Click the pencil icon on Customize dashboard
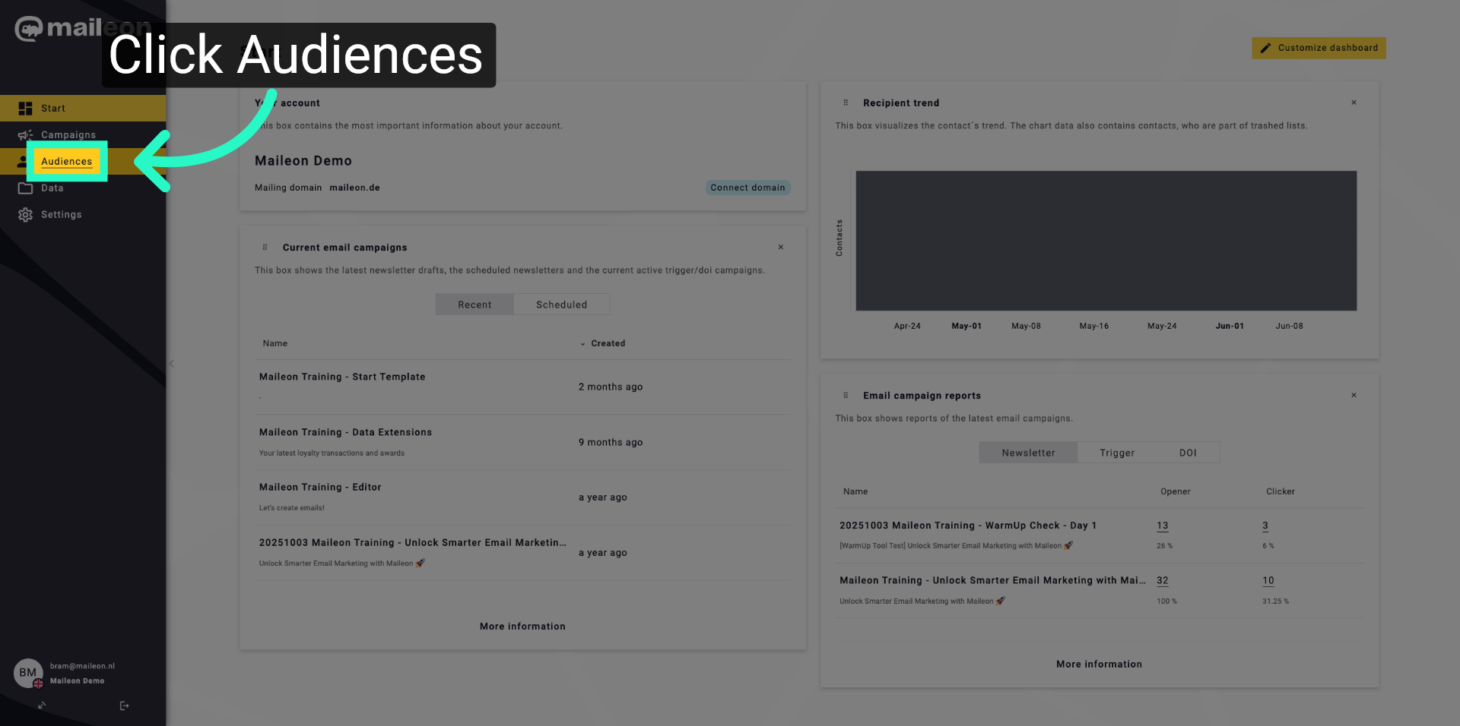Image resolution: width=1460 pixels, height=726 pixels. click(1265, 48)
